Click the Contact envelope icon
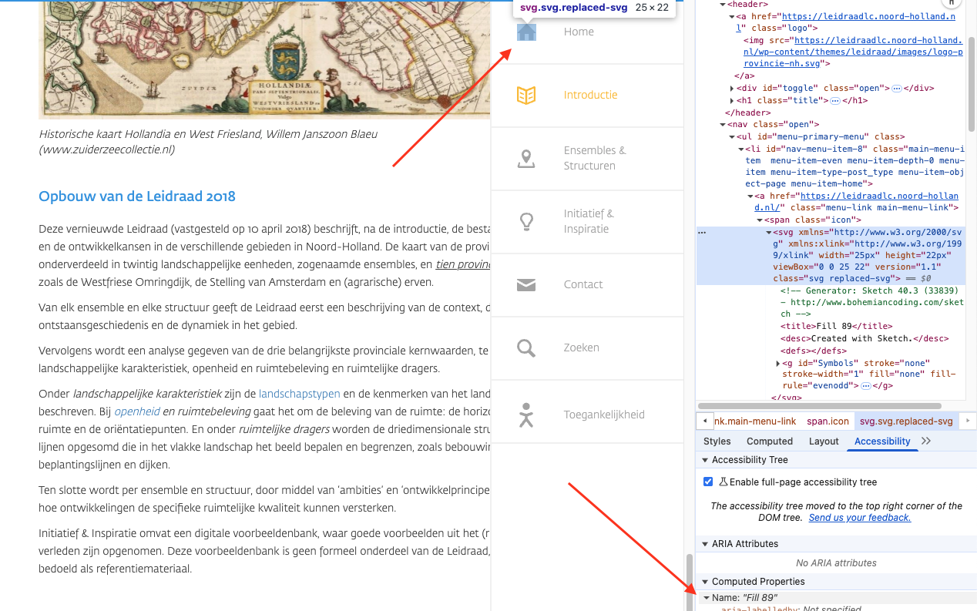The width and height of the screenshot is (977, 611). [x=526, y=285]
